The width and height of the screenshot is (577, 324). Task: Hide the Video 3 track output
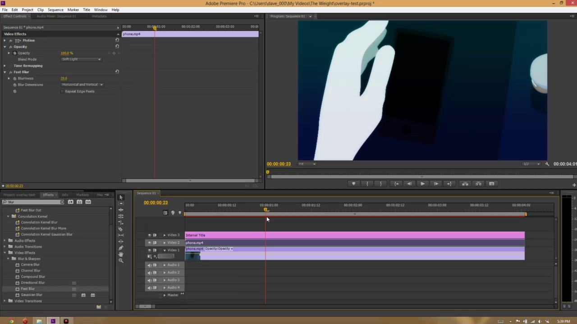[x=150, y=235]
